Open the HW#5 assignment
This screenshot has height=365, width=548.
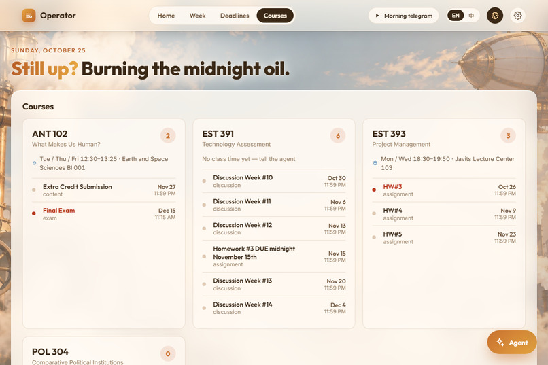coord(444,237)
